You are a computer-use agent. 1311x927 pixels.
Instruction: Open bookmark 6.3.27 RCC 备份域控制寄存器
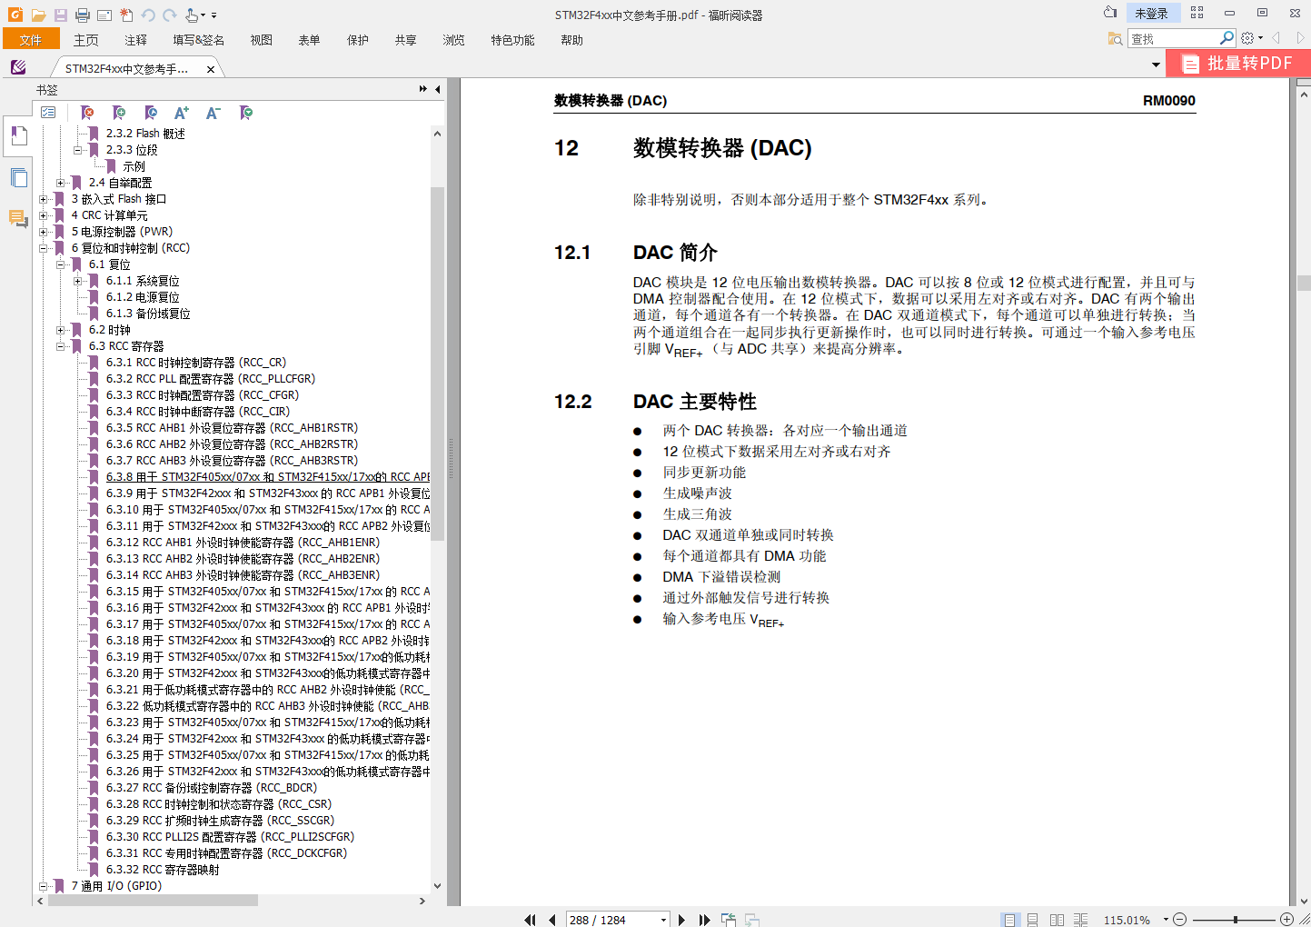pos(212,788)
